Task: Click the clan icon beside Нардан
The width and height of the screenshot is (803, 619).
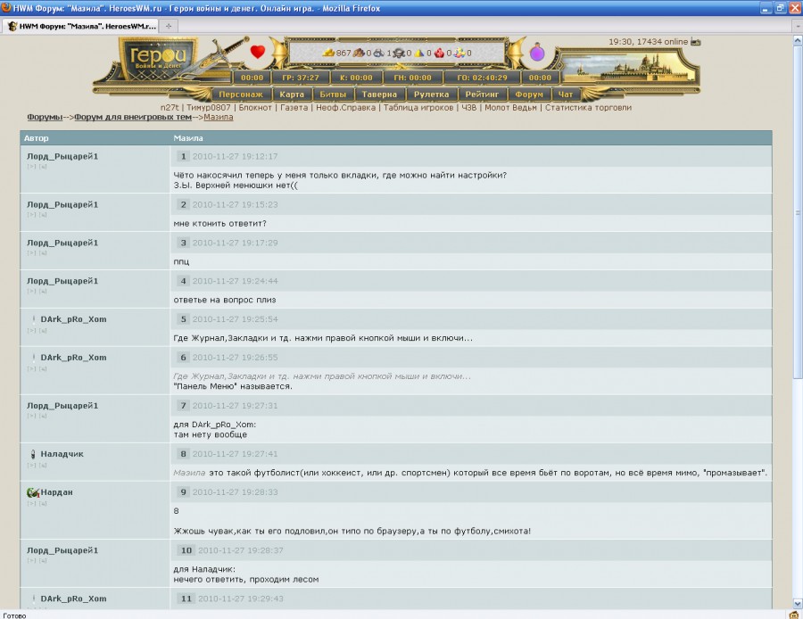Action: coord(33,492)
